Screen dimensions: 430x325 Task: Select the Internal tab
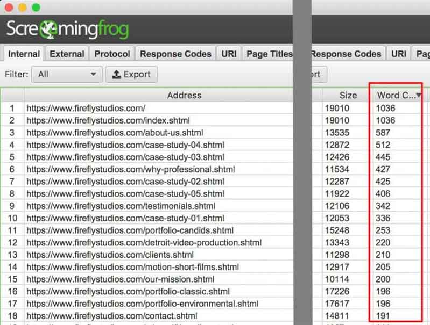click(24, 54)
